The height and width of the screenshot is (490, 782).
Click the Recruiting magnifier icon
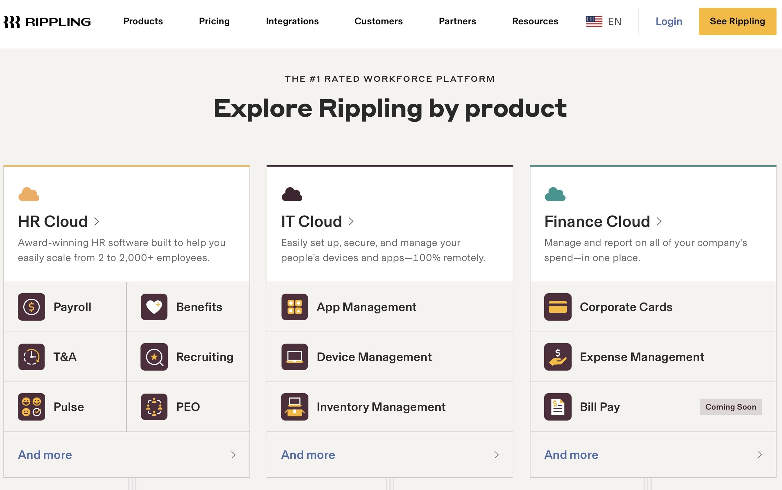pos(154,357)
